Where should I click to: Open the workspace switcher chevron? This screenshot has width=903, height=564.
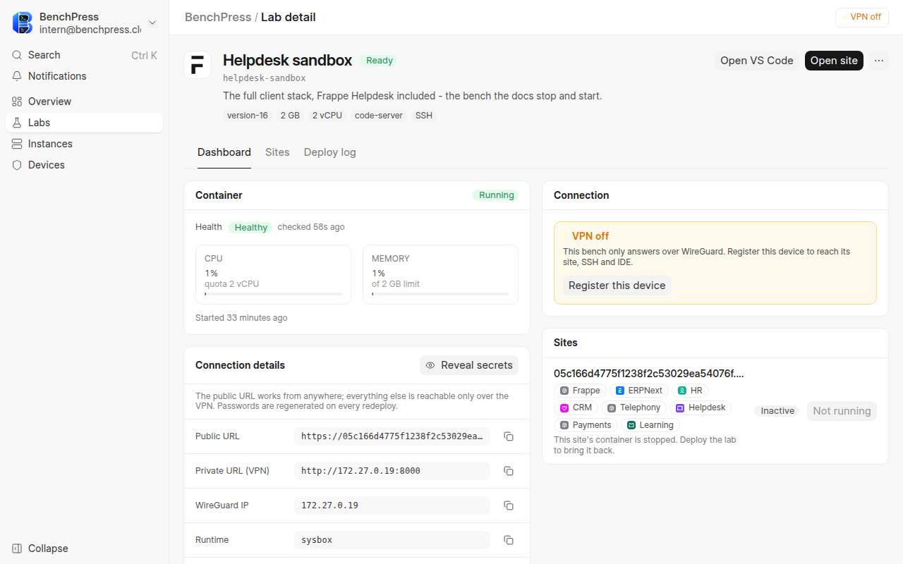152,23
